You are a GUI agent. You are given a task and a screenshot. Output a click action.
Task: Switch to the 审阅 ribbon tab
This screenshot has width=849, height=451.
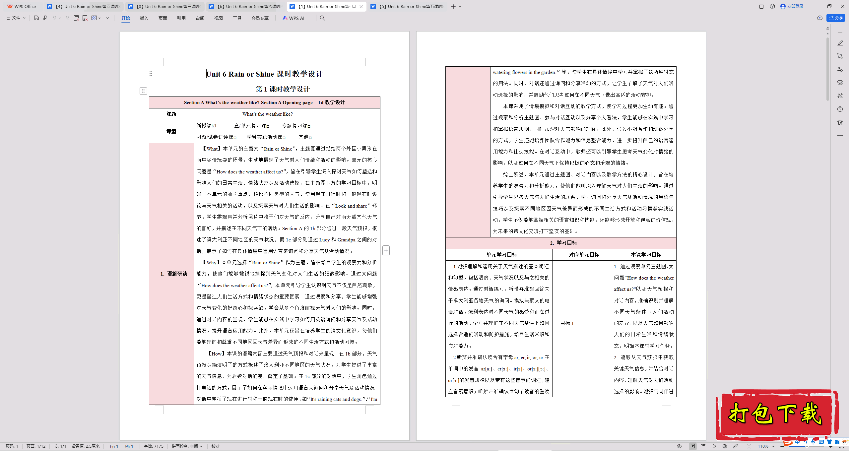[x=200, y=18]
